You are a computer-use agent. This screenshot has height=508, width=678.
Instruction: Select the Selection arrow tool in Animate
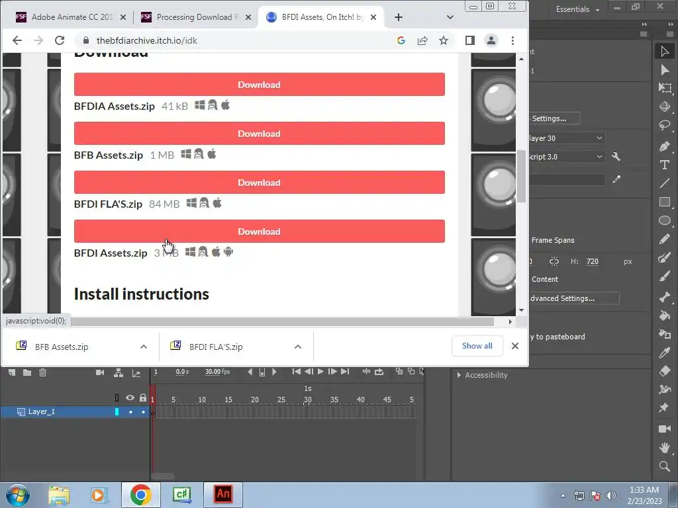tap(665, 51)
